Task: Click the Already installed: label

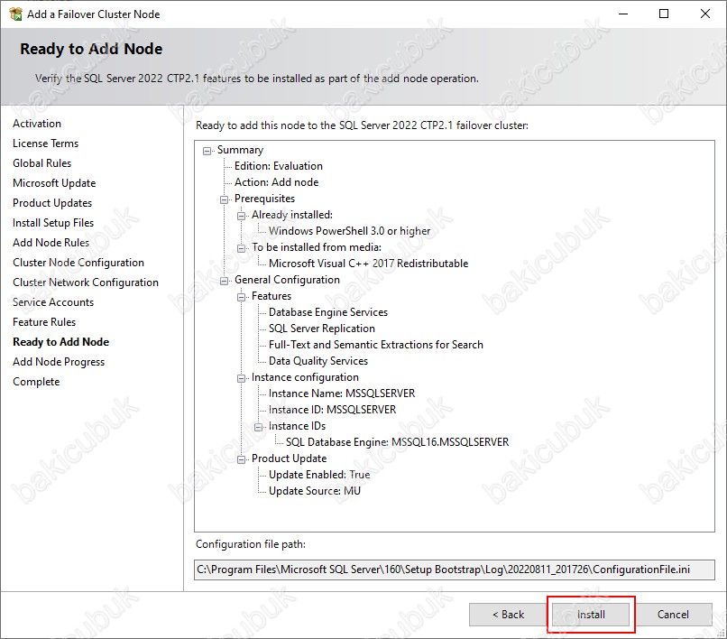Action: [x=292, y=215]
